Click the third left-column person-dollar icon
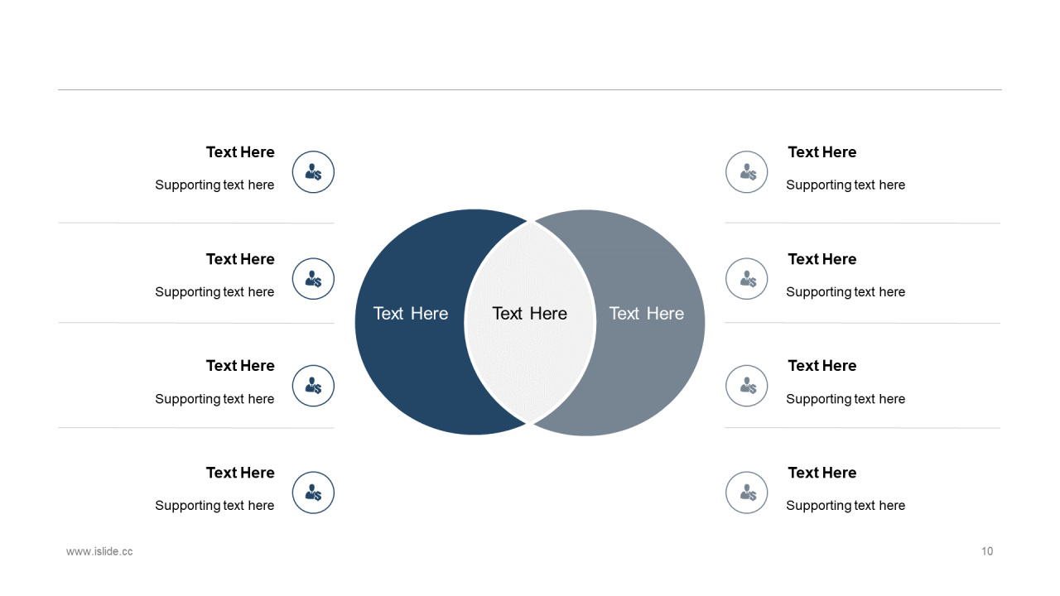The width and height of the screenshot is (1060, 596). pos(313,386)
